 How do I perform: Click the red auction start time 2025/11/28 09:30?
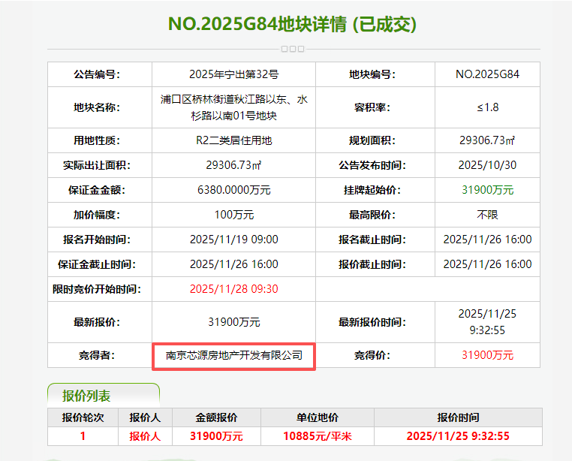point(234,289)
